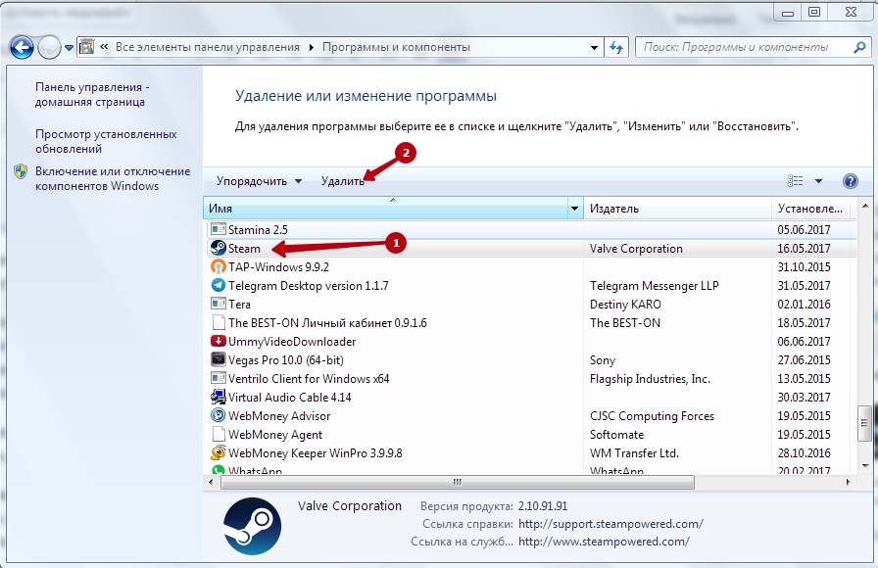Sort by 'Имя' column header
Viewport: 878px width, 568px height.
[386, 209]
